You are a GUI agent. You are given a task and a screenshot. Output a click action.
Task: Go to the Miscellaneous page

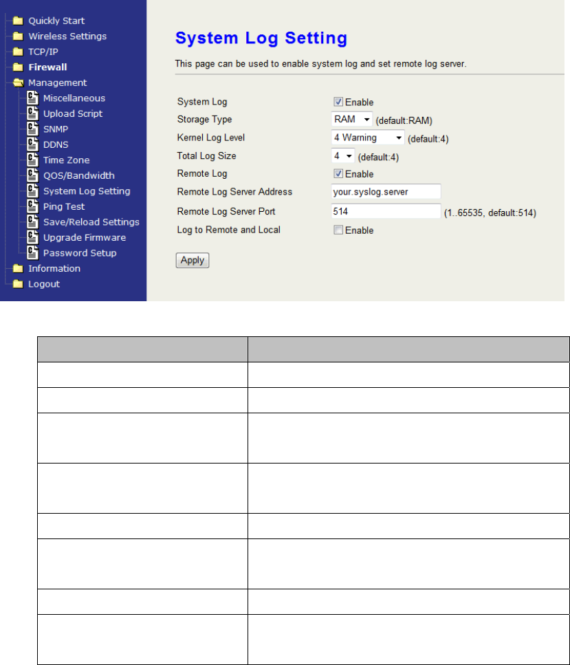(x=74, y=98)
